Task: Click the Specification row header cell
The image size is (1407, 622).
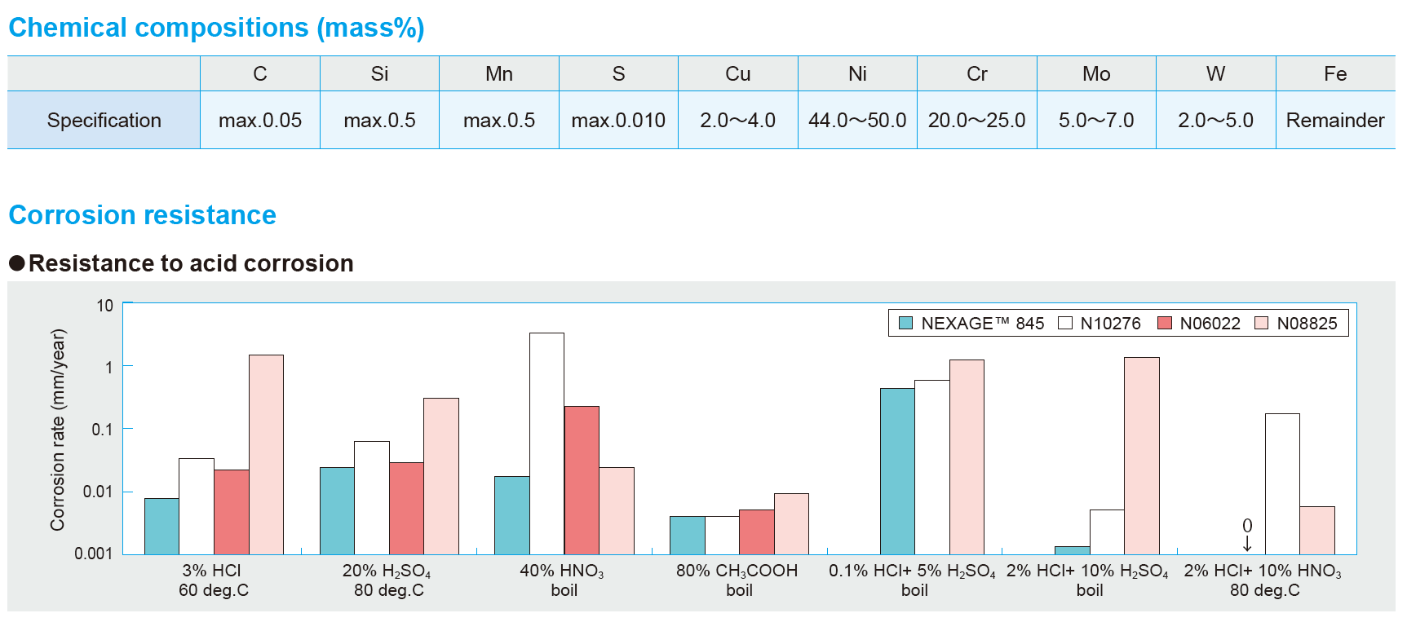Action: click(104, 121)
